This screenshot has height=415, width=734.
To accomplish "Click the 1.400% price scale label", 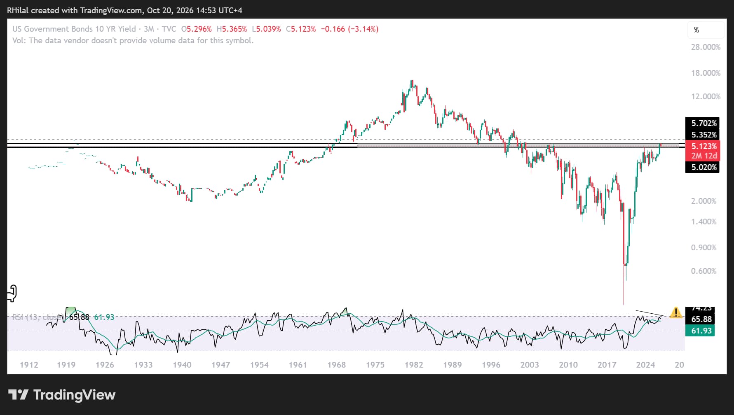I will tap(704, 221).
